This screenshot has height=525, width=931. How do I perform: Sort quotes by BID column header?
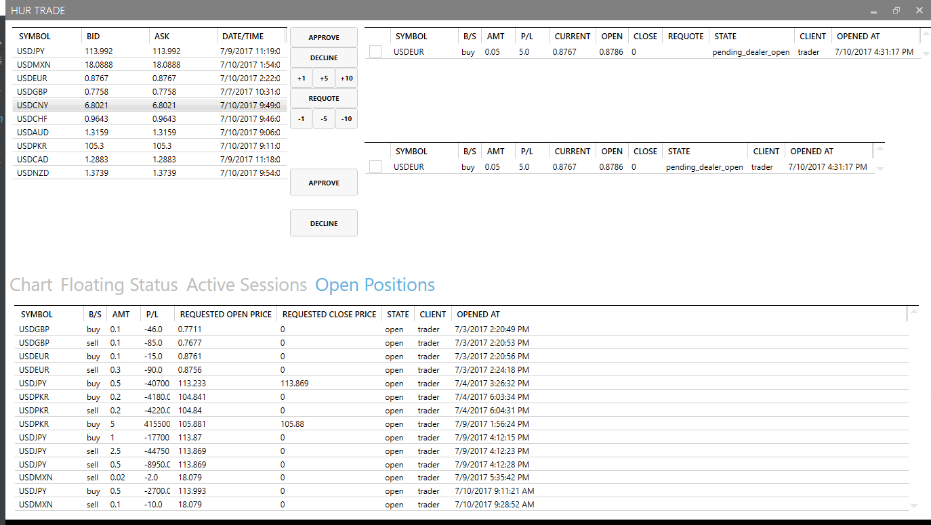point(115,37)
